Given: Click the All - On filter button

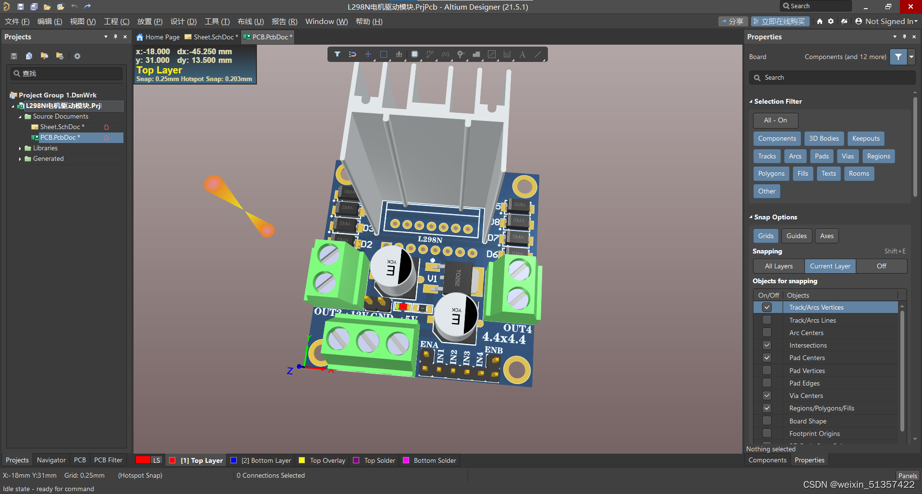Looking at the screenshot, I should (x=776, y=120).
